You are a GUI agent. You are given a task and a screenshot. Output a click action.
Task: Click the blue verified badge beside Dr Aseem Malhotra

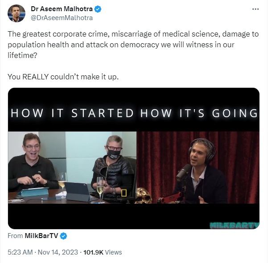coord(98,9)
